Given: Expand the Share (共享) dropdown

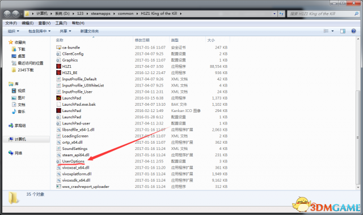Looking at the screenshot, I should [65, 31].
